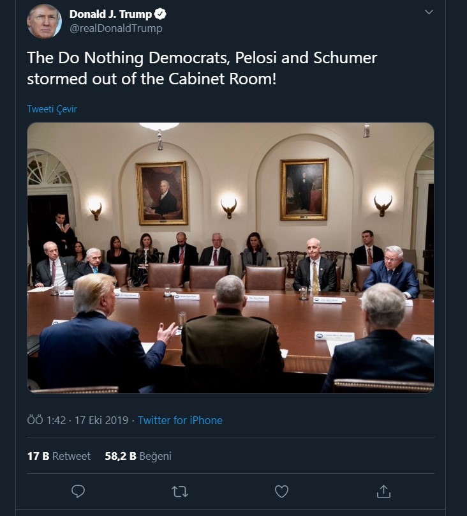Click the @realDonaldTrump handle

[115, 28]
